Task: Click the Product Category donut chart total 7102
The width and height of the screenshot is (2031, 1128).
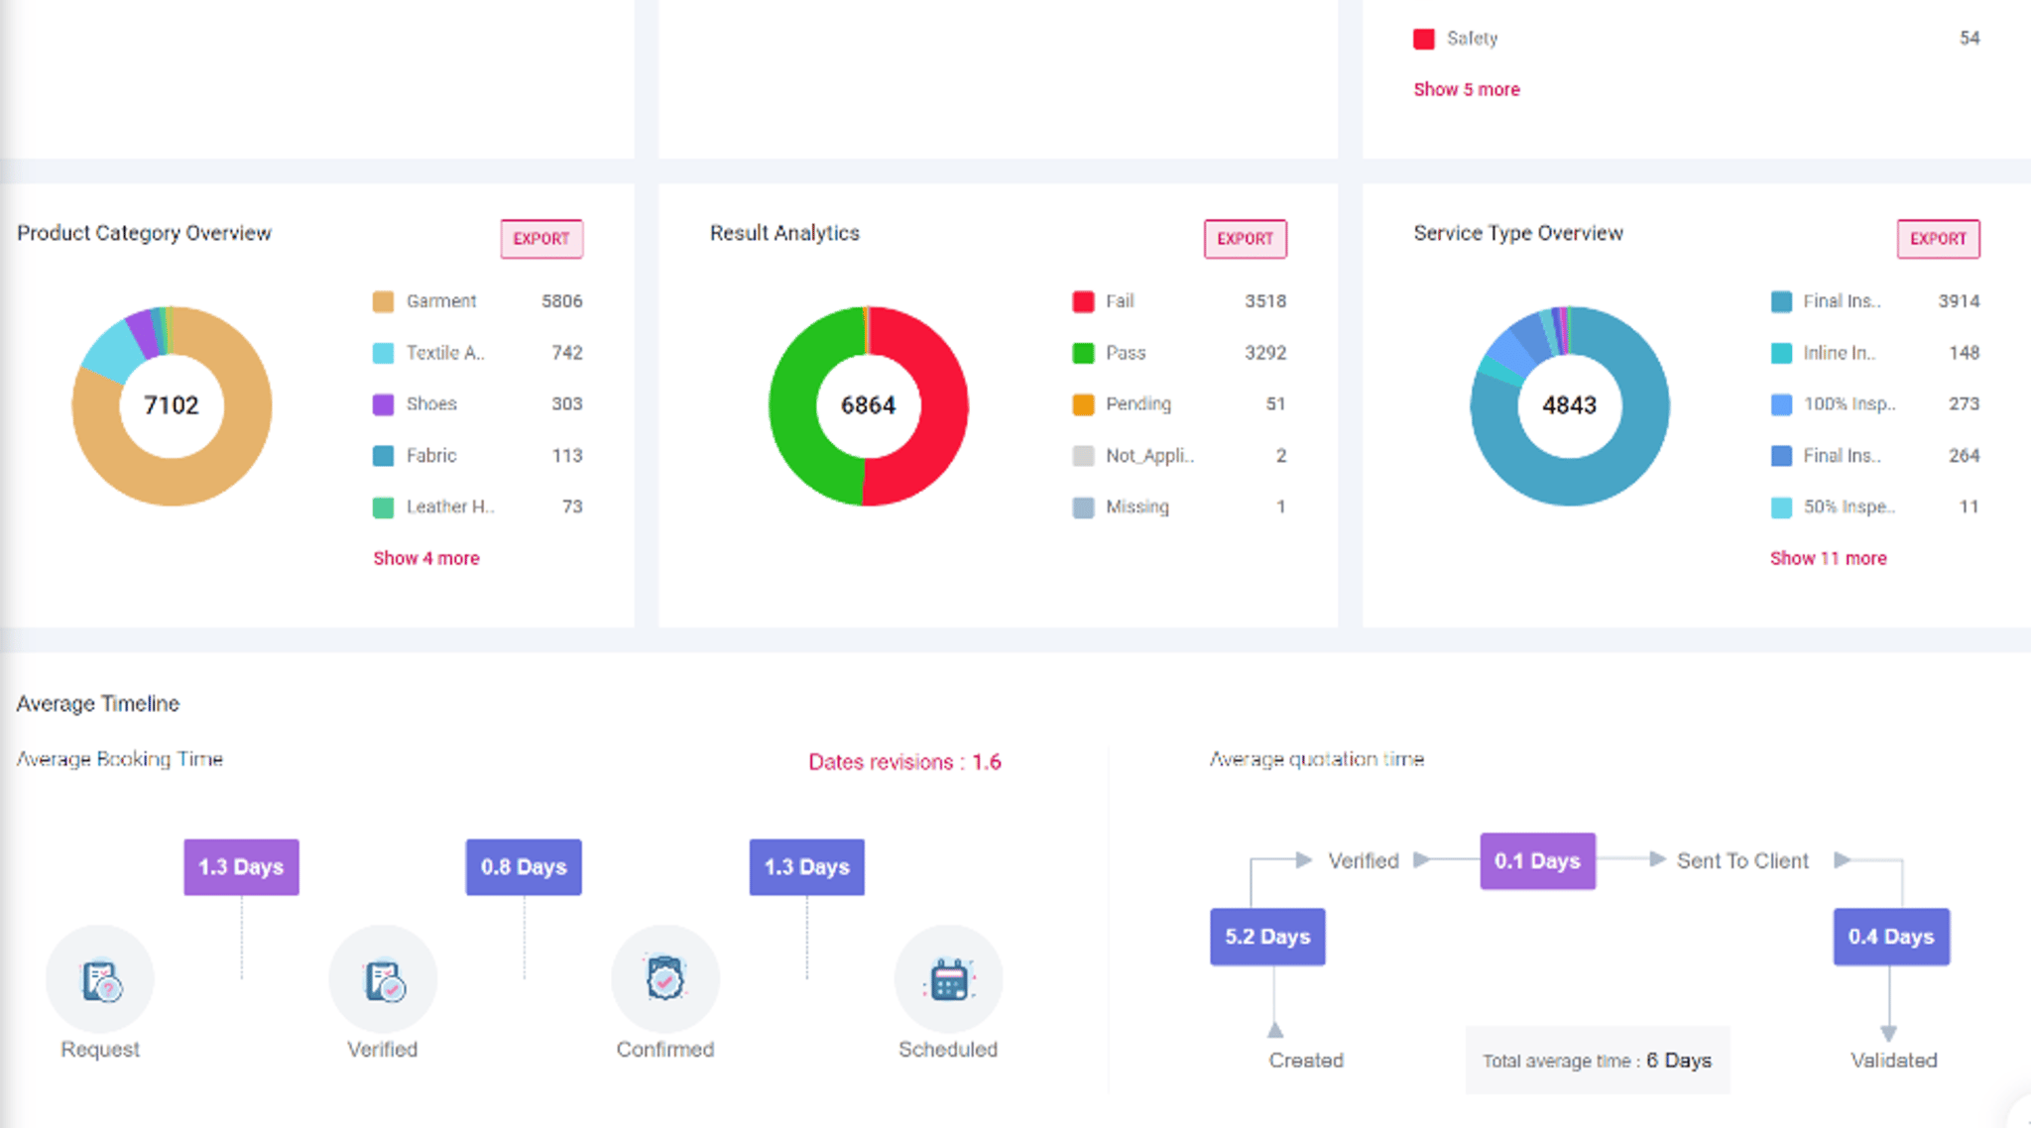Action: point(172,405)
